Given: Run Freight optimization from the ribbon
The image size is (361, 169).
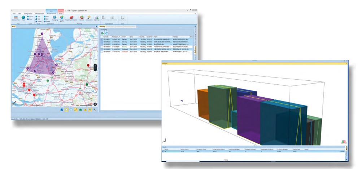Looking at the screenshot, I should click(x=71, y=18).
